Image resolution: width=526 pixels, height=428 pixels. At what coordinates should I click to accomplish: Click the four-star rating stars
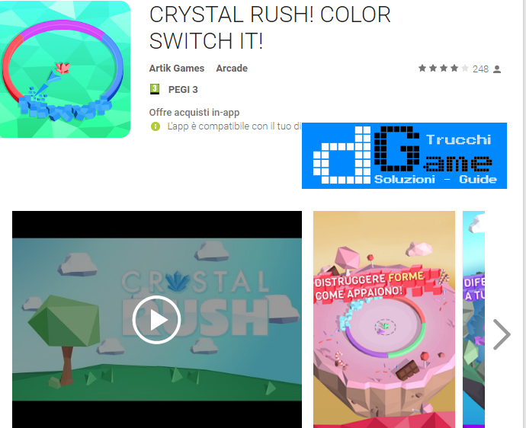[443, 69]
